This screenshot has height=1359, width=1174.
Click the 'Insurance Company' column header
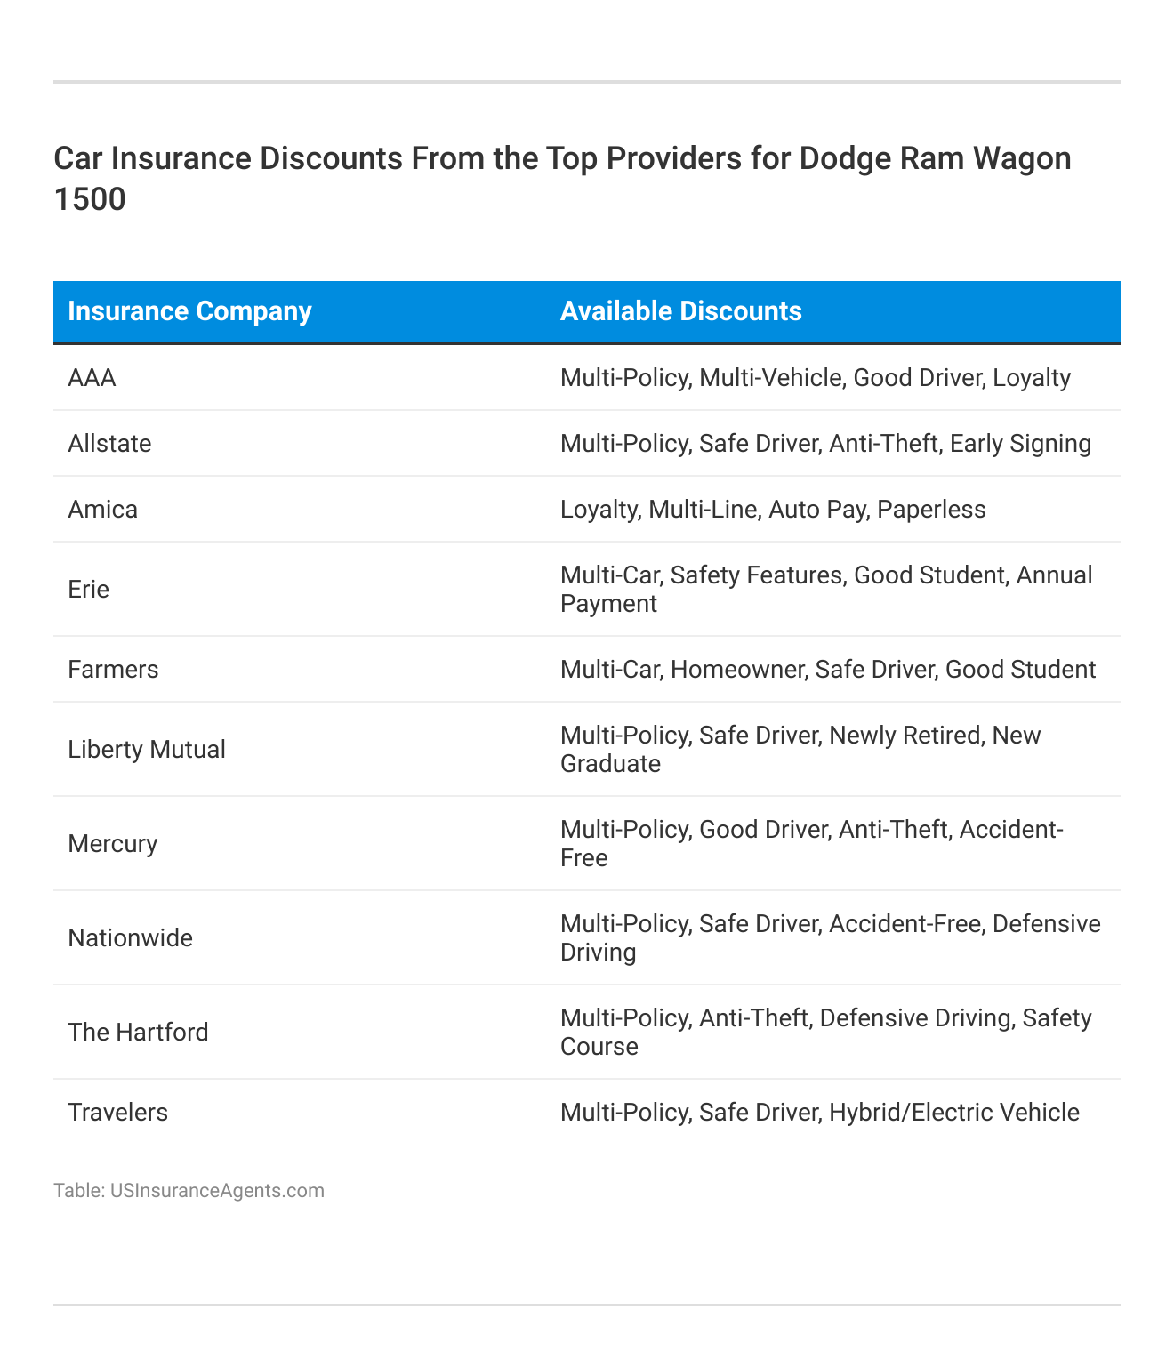coord(189,311)
